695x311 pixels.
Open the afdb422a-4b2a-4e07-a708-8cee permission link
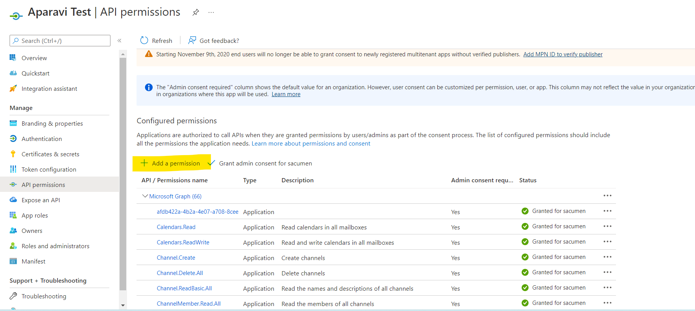(x=198, y=212)
